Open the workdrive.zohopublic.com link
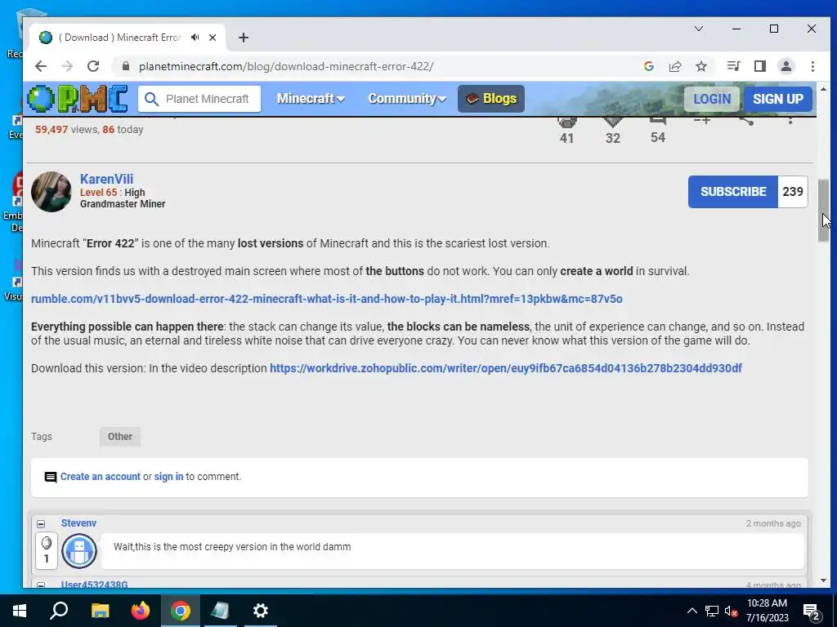The image size is (837, 627). 505,368
